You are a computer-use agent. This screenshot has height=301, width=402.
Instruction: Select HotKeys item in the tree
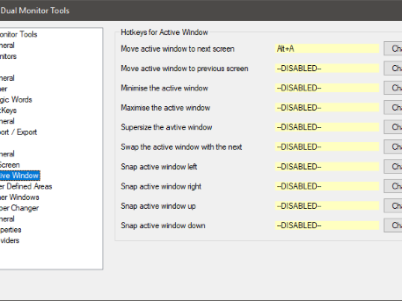[8, 110]
